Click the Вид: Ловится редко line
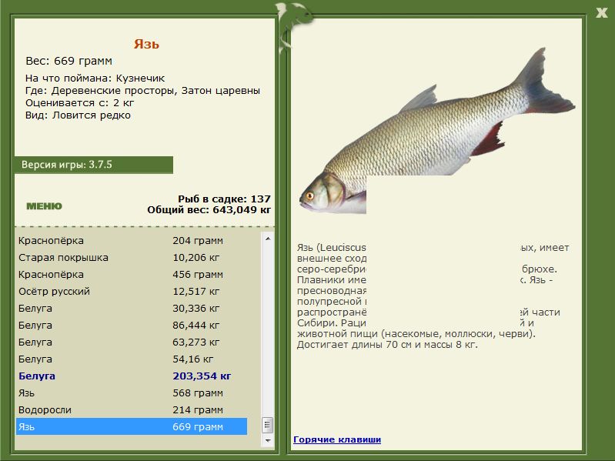 [x=78, y=115]
